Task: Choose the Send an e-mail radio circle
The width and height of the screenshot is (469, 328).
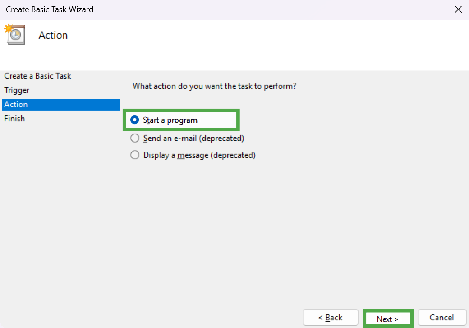Action: click(x=135, y=138)
